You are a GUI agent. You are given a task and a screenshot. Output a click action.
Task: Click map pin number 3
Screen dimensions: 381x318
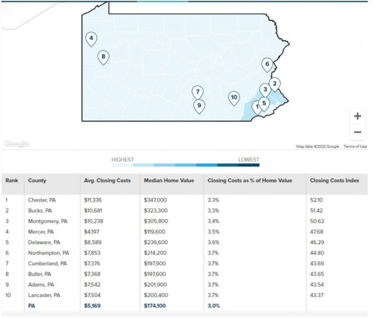click(x=265, y=89)
